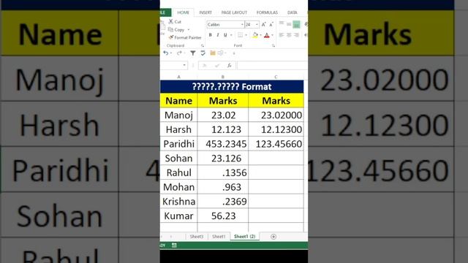Open the Copy options arrow
Screen dimensions: 468x263
point(189,30)
